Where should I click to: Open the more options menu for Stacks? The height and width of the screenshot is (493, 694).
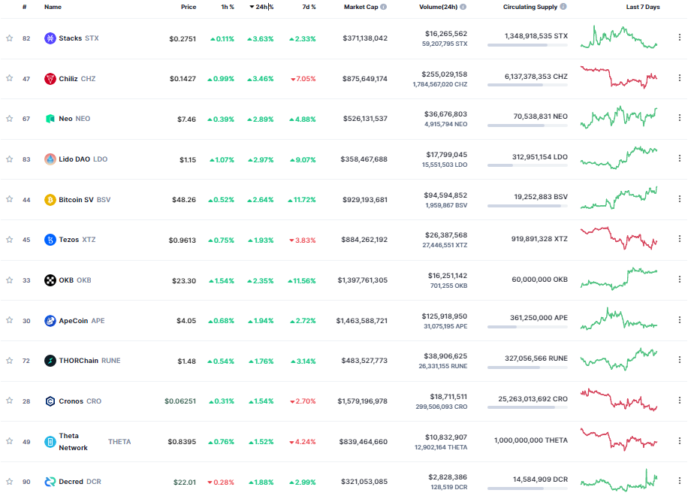point(680,38)
